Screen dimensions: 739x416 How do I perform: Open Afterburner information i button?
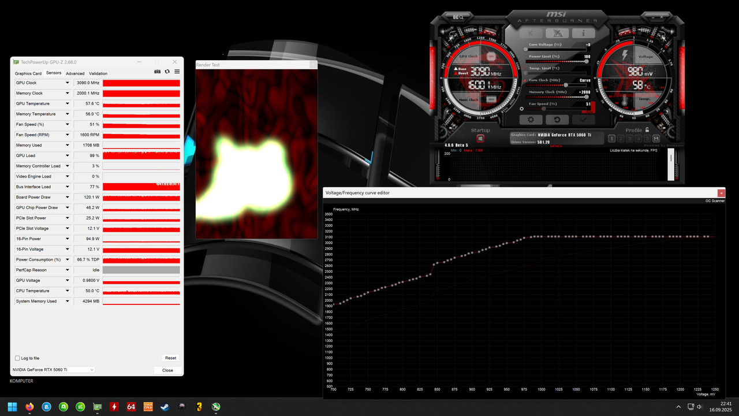[x=584, y=34]
